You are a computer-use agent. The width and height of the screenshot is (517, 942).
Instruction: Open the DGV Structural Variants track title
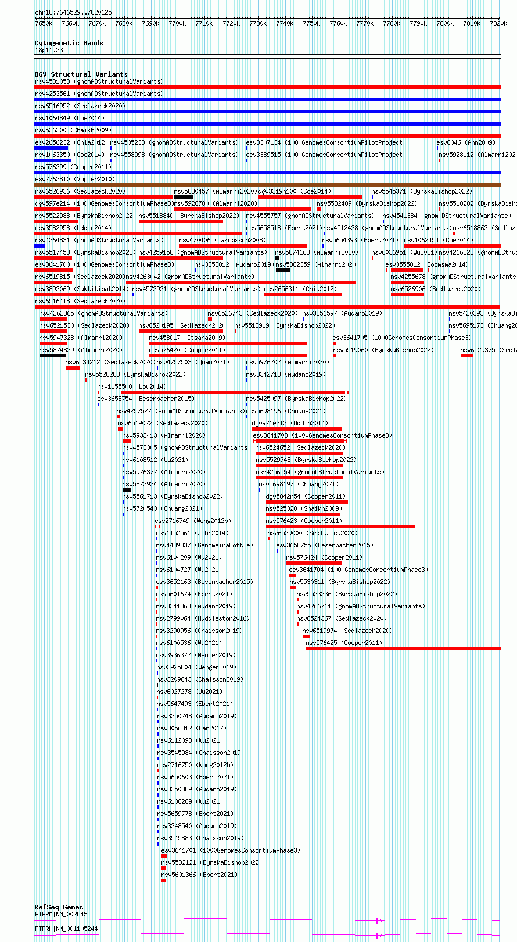coord(81,74)
